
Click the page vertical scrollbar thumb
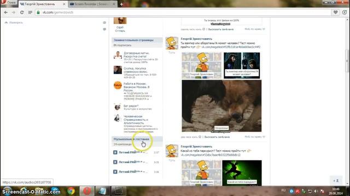pos(347,60)
